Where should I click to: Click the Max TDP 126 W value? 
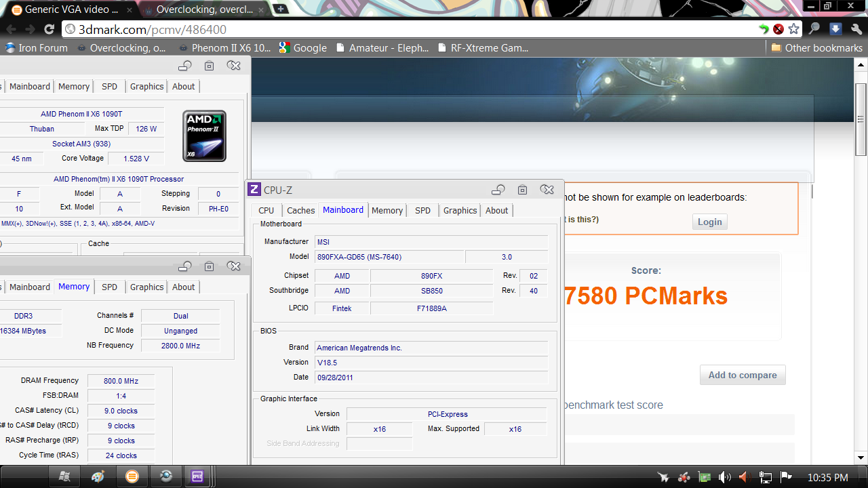(x=146, y=129)
